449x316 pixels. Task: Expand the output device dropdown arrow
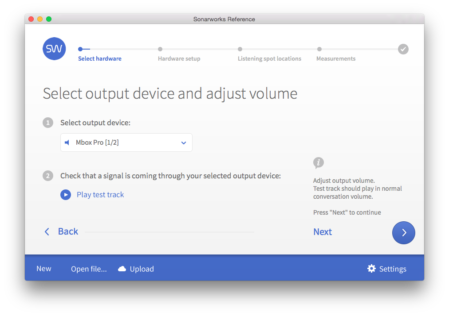click(184, 143)
